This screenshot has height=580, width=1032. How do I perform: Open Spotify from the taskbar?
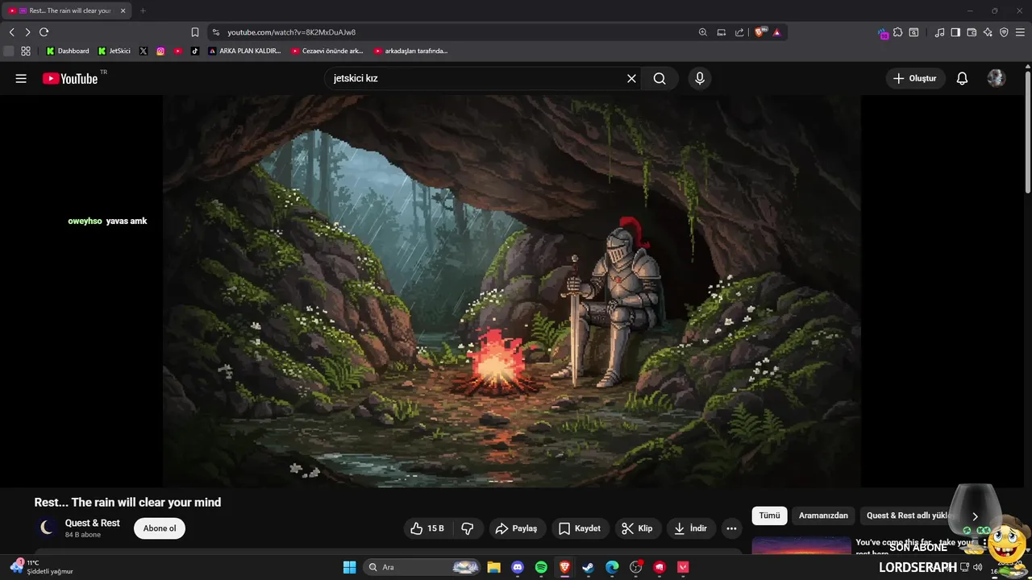click(x=541, y=567)
